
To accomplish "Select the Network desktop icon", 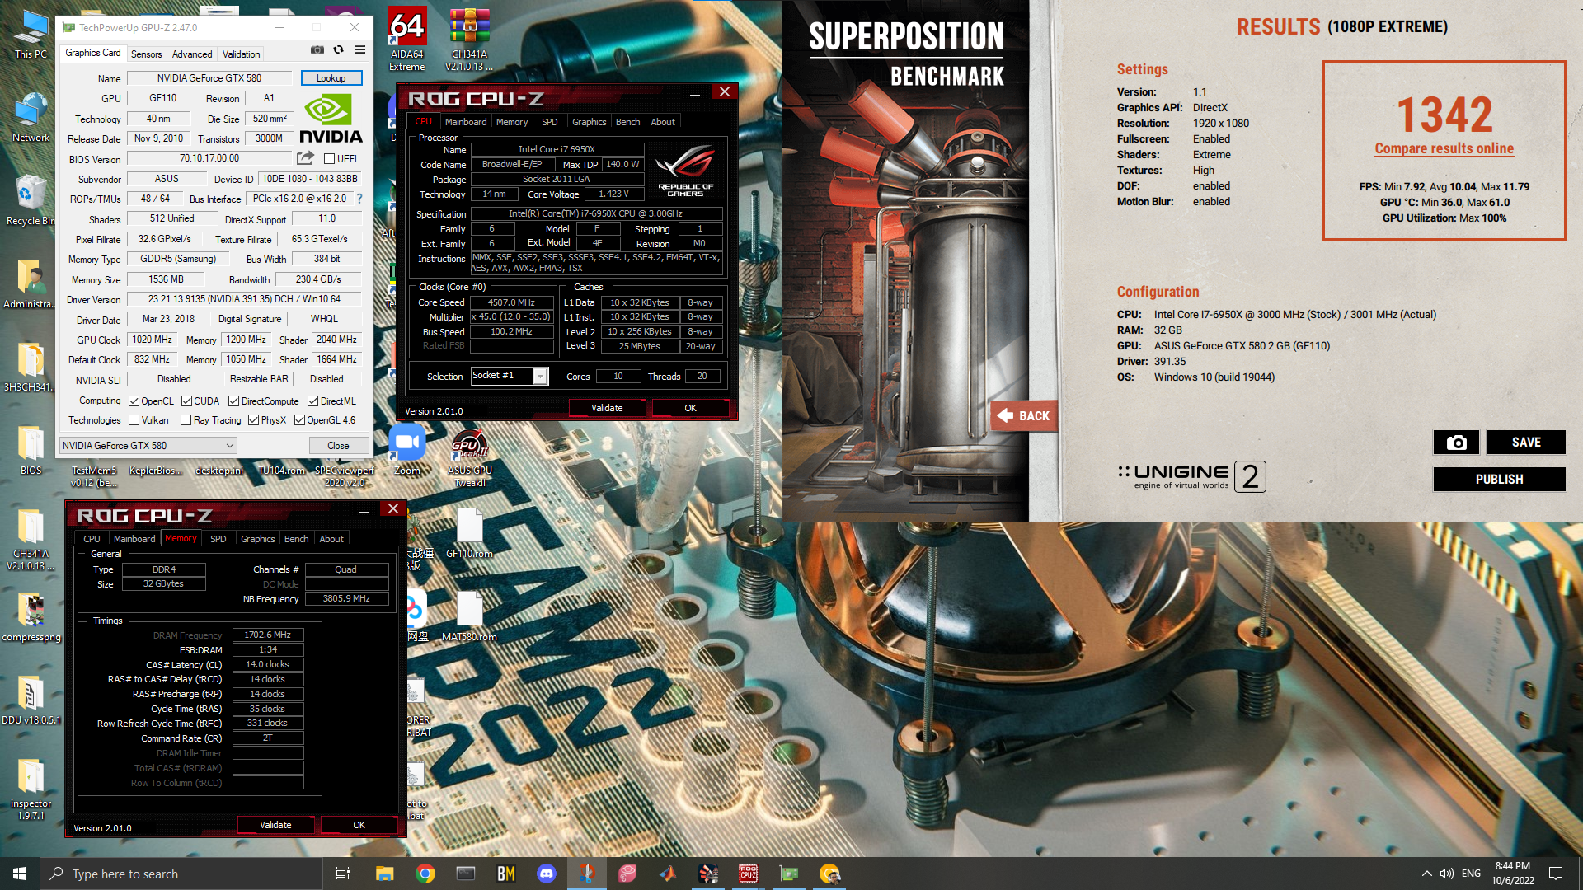I will coord(31,118).
